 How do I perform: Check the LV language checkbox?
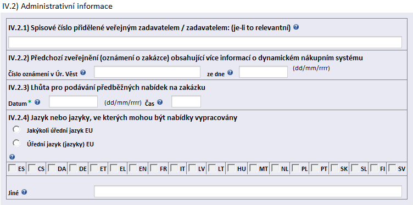(192, 168)
